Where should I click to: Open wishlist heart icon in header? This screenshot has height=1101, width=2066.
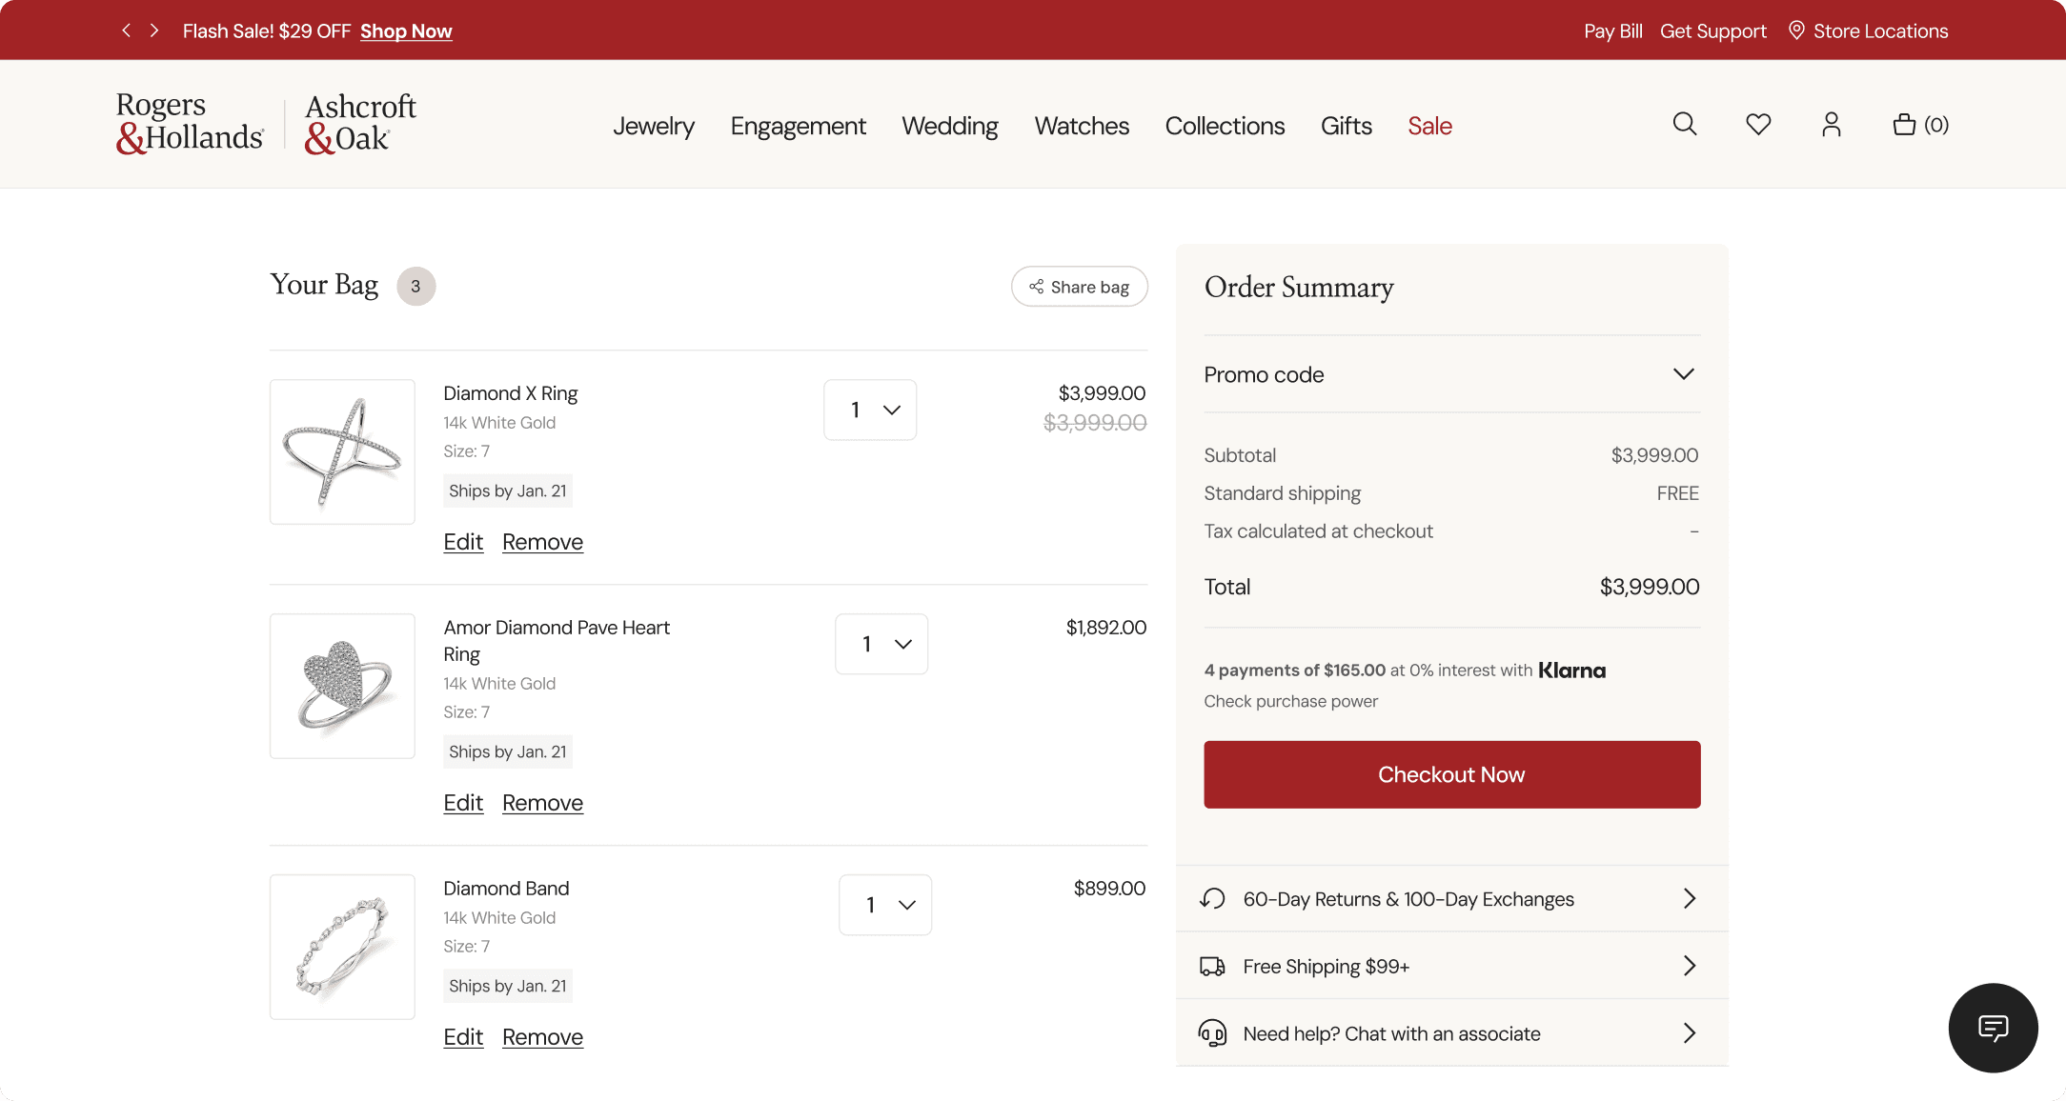[1758, 125]
